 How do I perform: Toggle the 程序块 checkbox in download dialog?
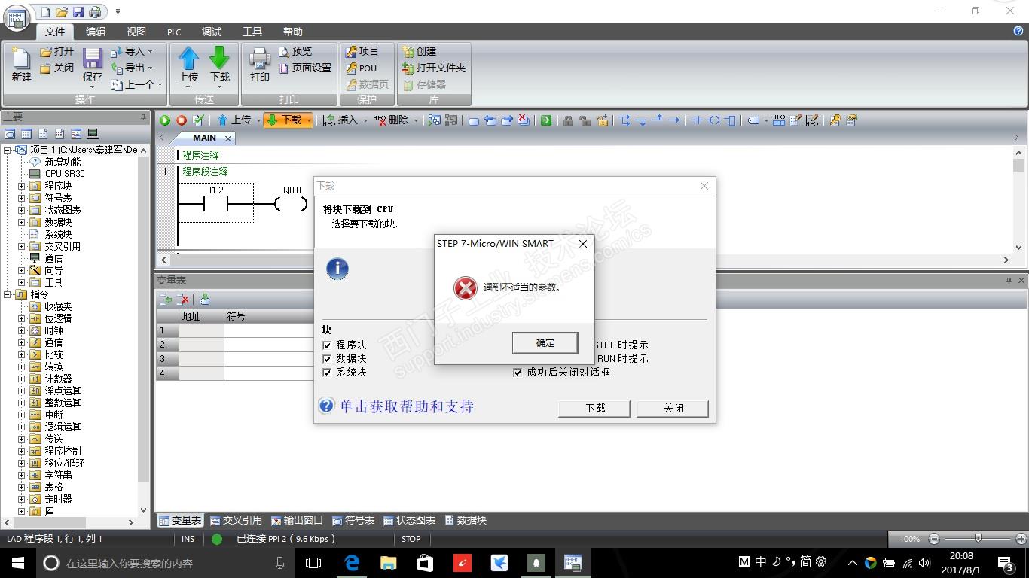pos(327,345)
